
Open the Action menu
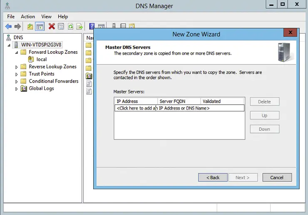click(28, 17)
